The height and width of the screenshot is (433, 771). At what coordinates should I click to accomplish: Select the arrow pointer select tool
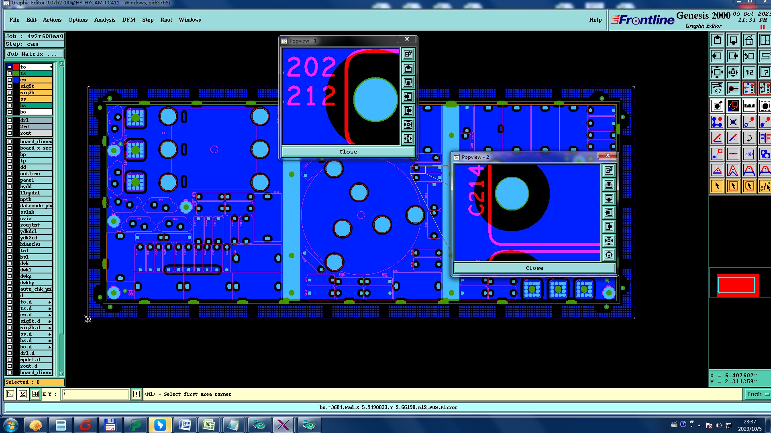click(x=717, y=186)
